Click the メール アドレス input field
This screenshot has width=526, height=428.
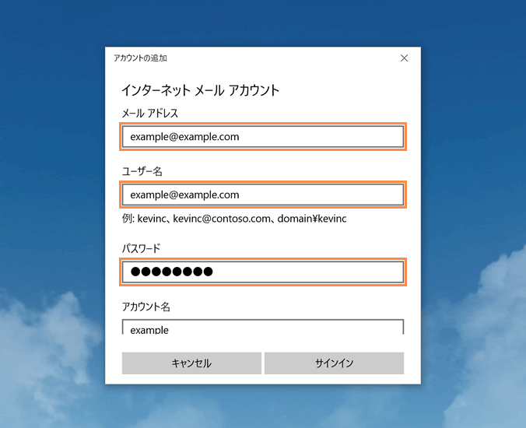coord(263,136)
